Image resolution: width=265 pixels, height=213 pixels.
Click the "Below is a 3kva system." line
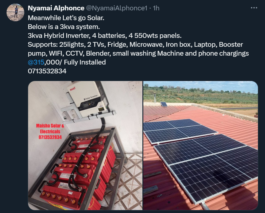click(x=64, y=27)
